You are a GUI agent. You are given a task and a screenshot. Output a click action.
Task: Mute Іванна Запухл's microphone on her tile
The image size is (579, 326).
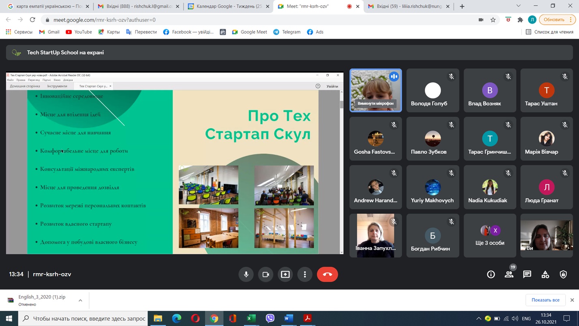click(394, 222)
